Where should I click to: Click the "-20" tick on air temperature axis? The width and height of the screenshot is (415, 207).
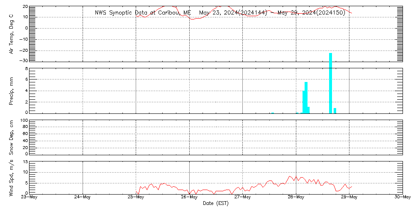click(24, 50)
